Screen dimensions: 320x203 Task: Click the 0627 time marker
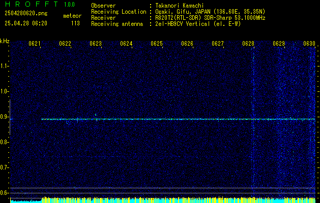218,44
